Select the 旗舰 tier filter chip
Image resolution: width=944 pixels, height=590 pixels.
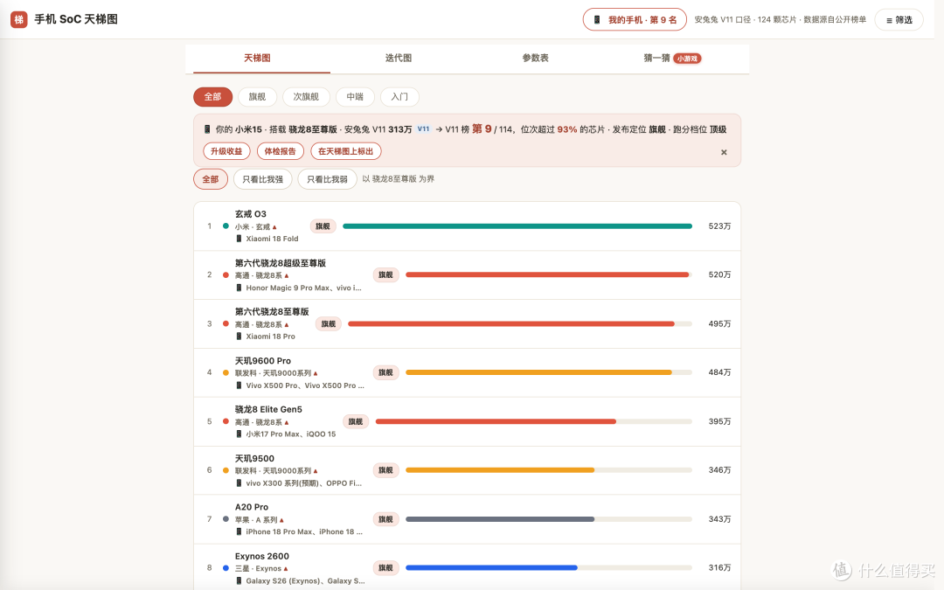pos(257,97)
